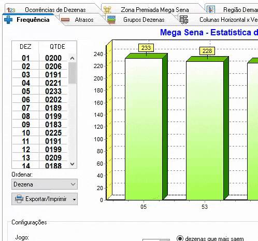Click the 0199 value in row 12

coord(53,150)
